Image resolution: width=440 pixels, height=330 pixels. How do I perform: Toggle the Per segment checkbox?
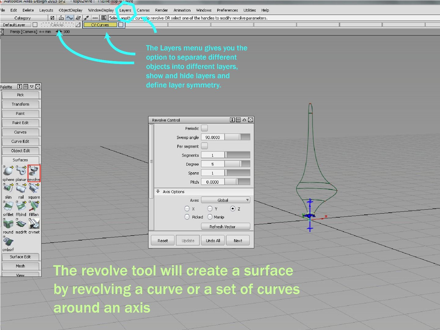204,146
